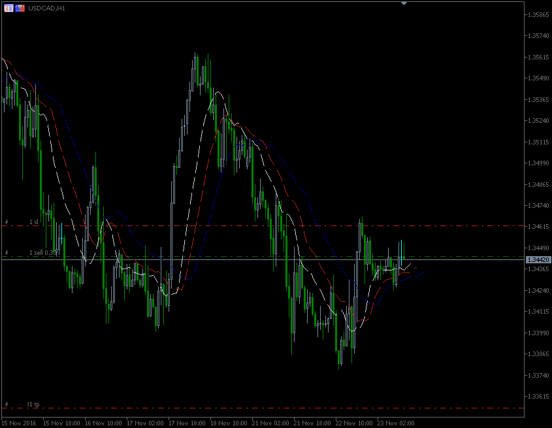Click the '16 Nov 10:00' time label
The height and width of the screenshot is (428, 552).
103,423
